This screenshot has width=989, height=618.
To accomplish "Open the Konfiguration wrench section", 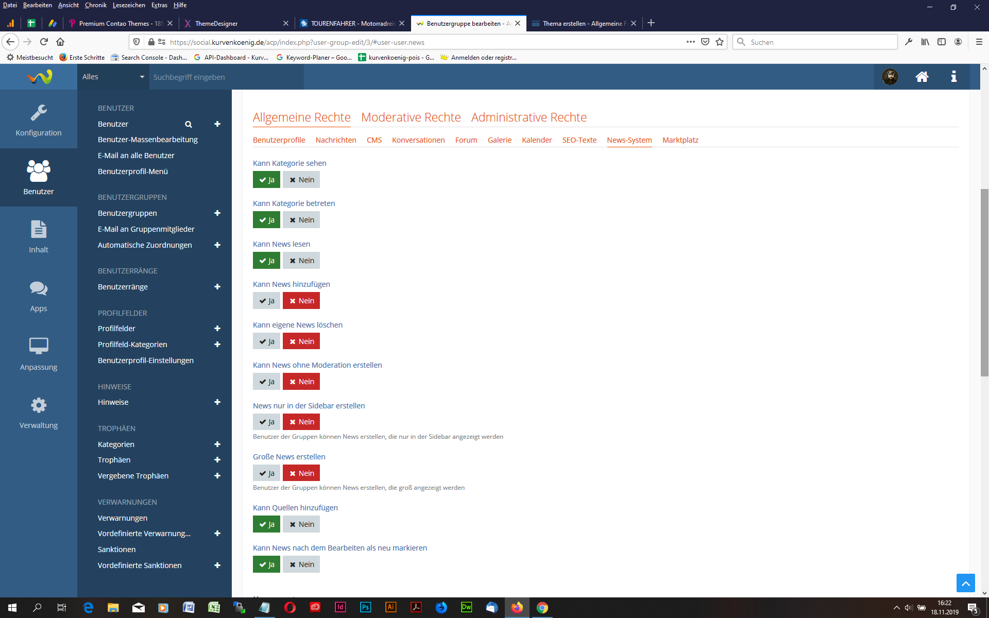I will tap(39, 119).
